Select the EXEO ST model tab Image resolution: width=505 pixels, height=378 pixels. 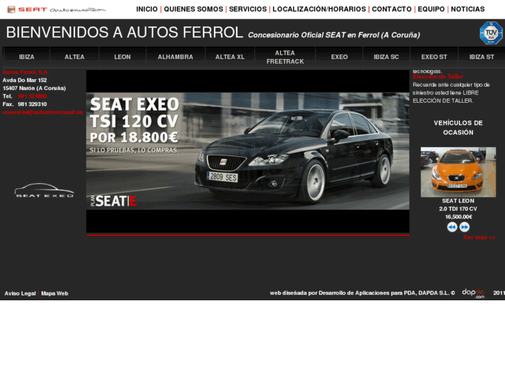pyautogui.click(x=434, y=57)
